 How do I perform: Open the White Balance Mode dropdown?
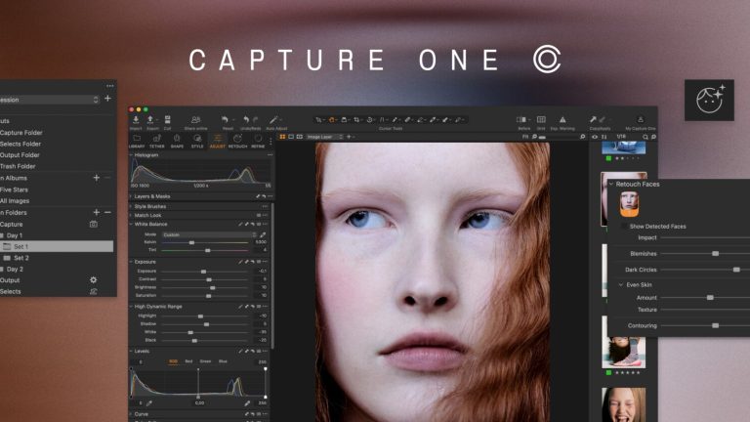209,234
